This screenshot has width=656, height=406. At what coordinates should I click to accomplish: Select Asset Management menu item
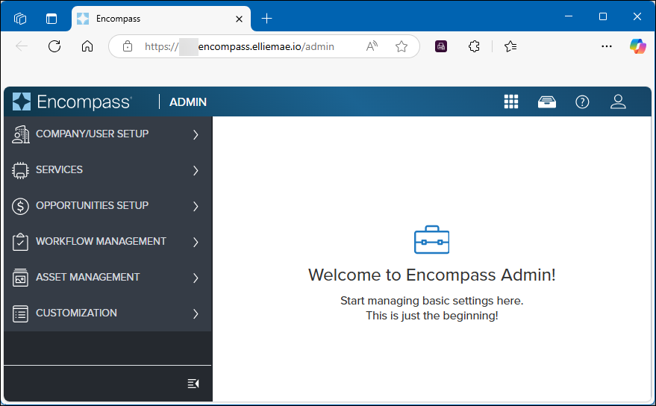pos(87,278)
